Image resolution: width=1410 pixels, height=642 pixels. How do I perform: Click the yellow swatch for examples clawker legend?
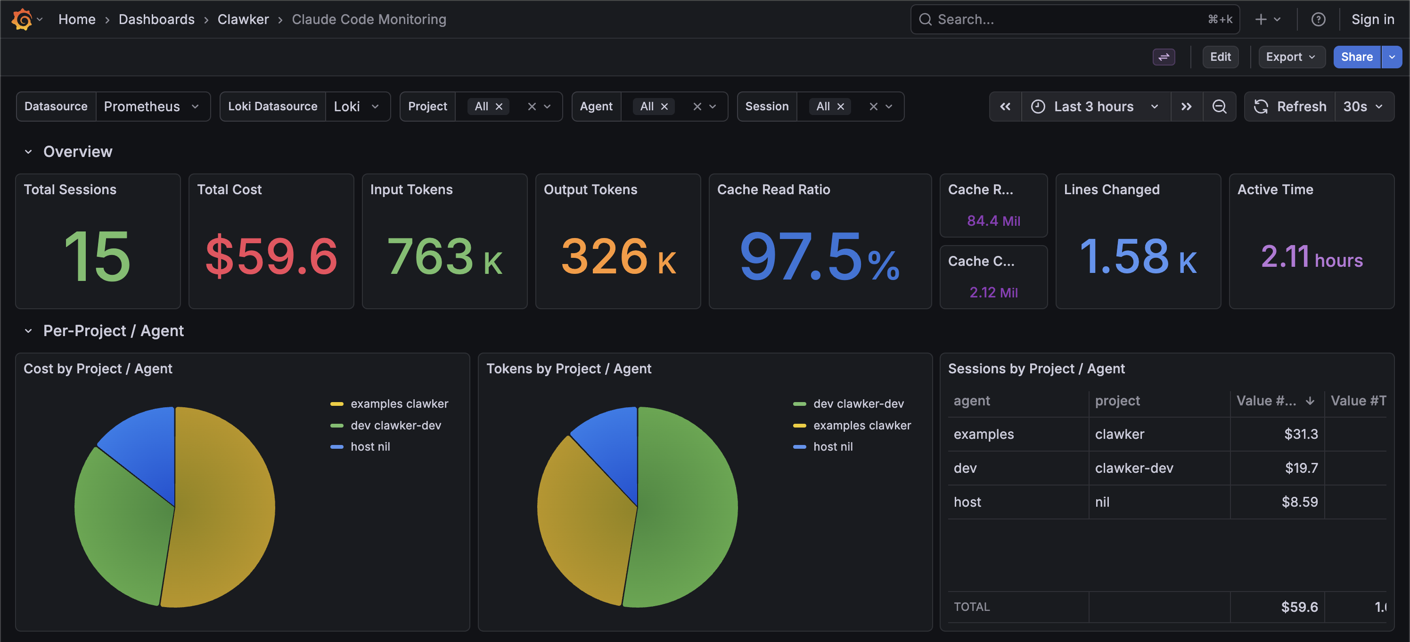336,403
